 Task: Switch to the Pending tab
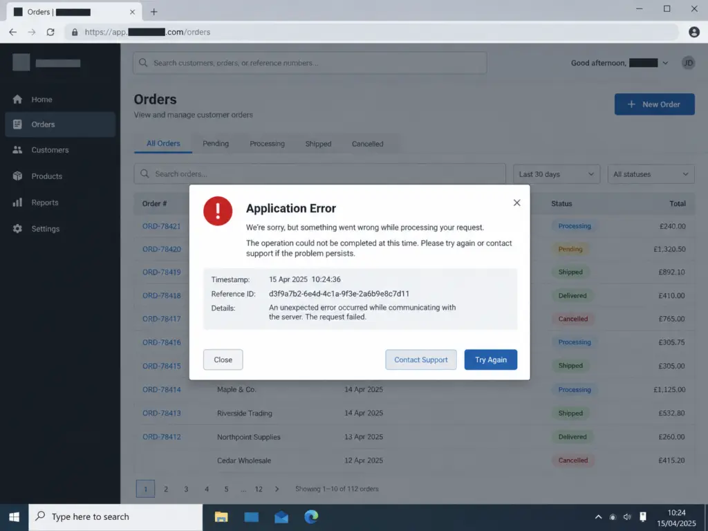[216, 144]
